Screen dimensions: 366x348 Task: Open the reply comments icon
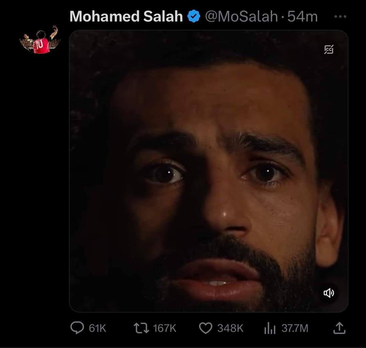[78, 327]
